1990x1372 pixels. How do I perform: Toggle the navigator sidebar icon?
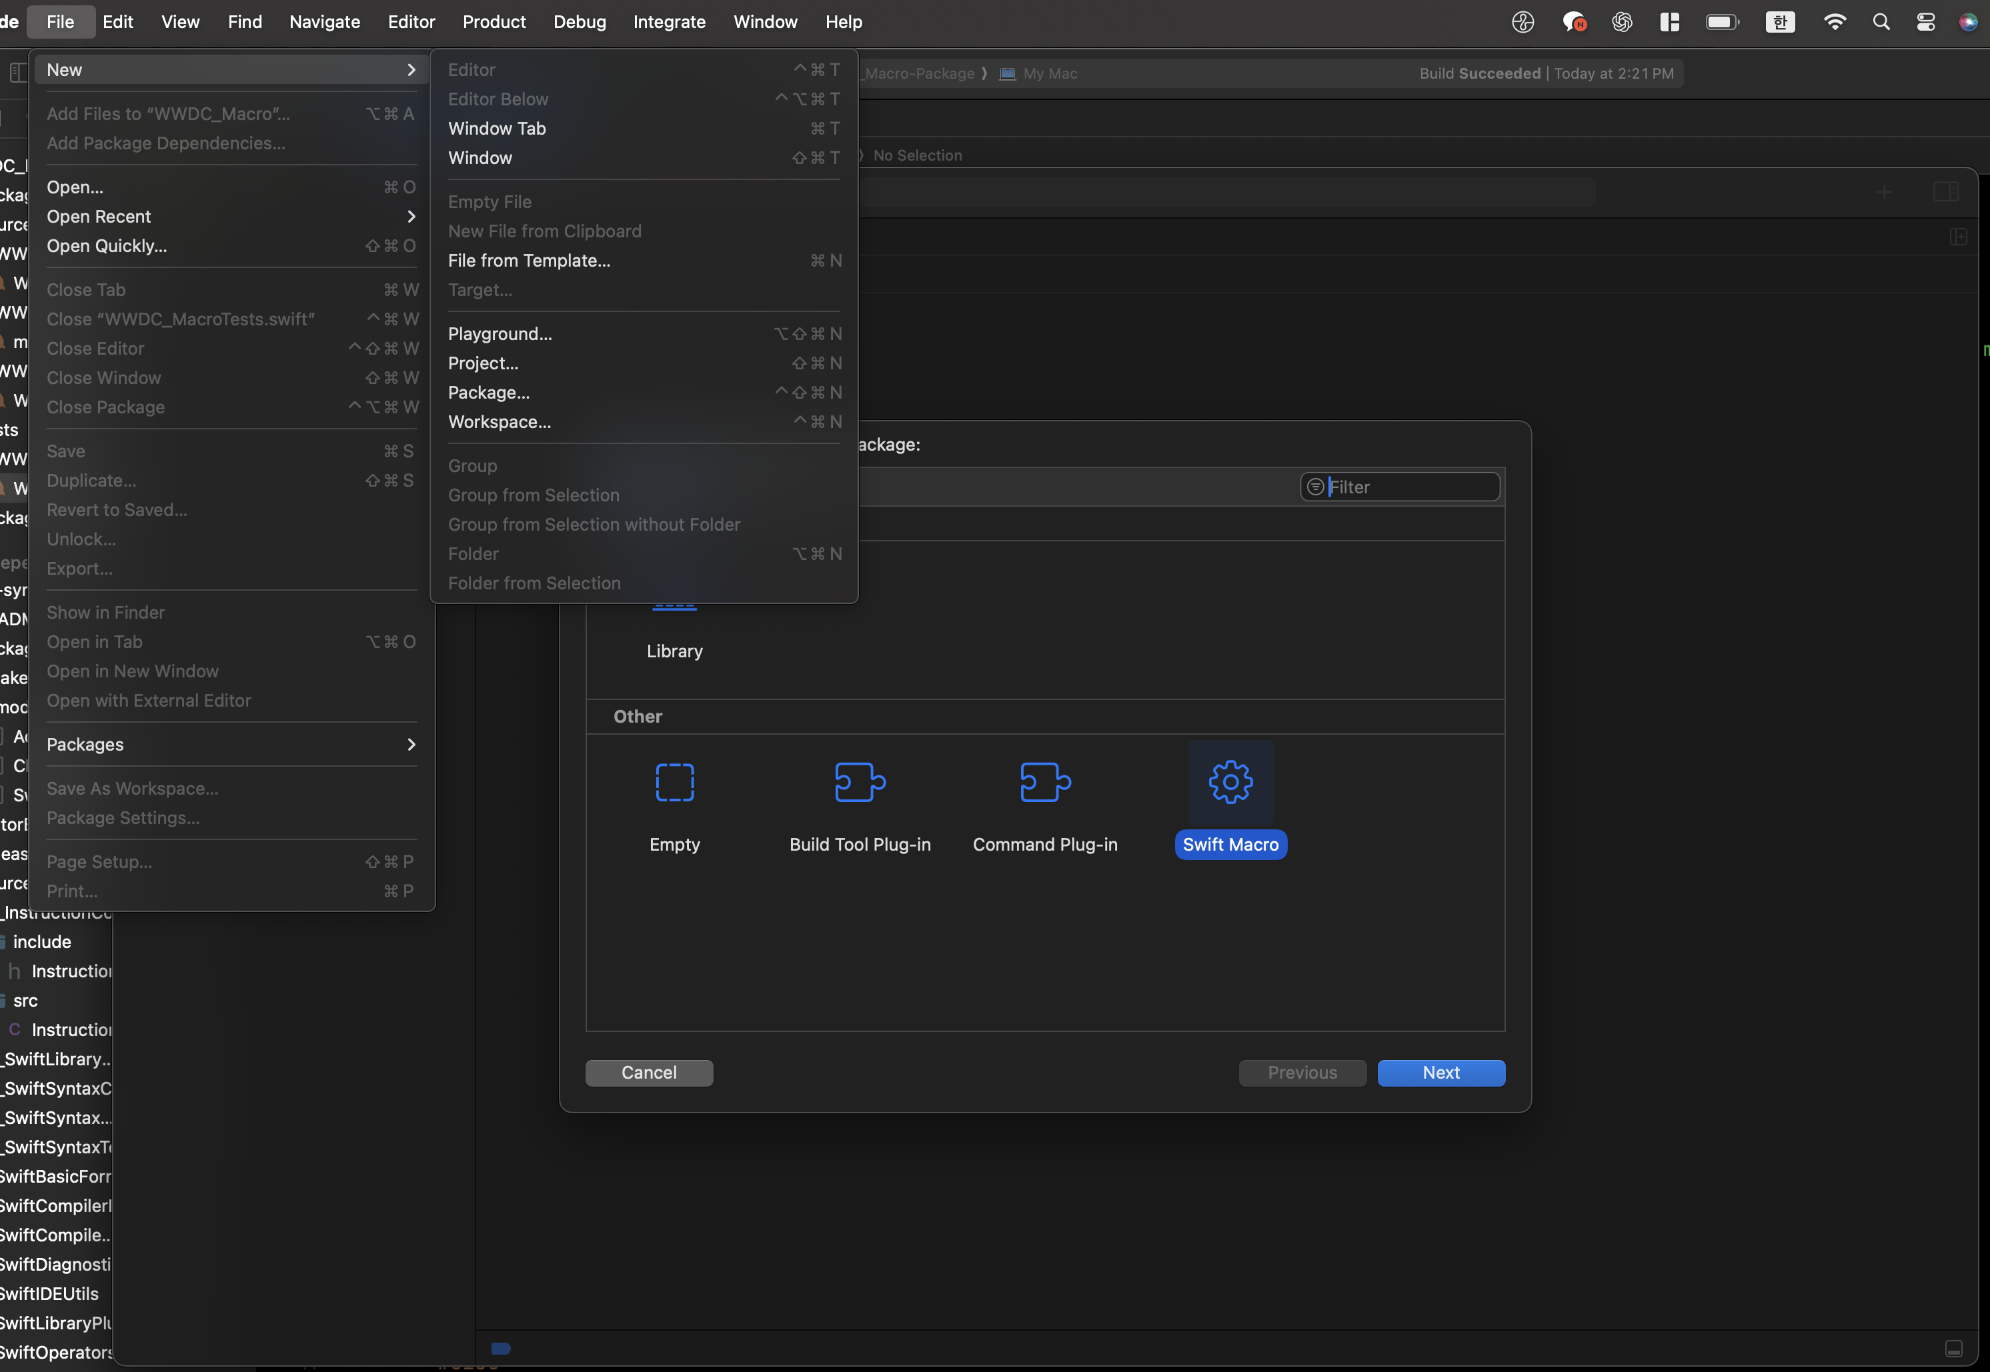tap(17, 73)
